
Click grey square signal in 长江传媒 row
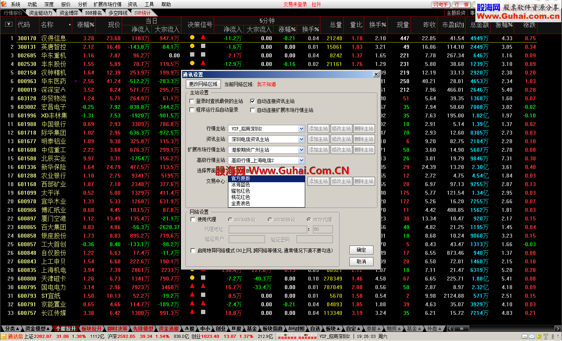(x=203, y=312)
